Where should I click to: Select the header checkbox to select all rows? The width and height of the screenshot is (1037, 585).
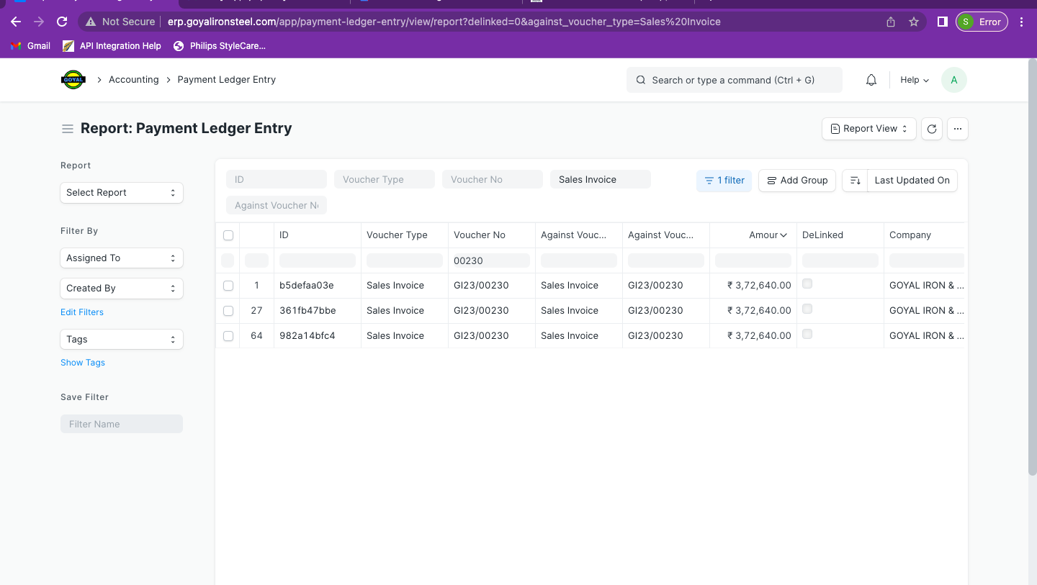pyautogui.click(x=228, y=235)
